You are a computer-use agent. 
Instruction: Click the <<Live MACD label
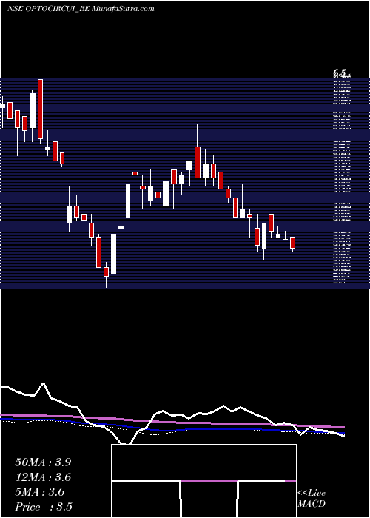[312, 499]
